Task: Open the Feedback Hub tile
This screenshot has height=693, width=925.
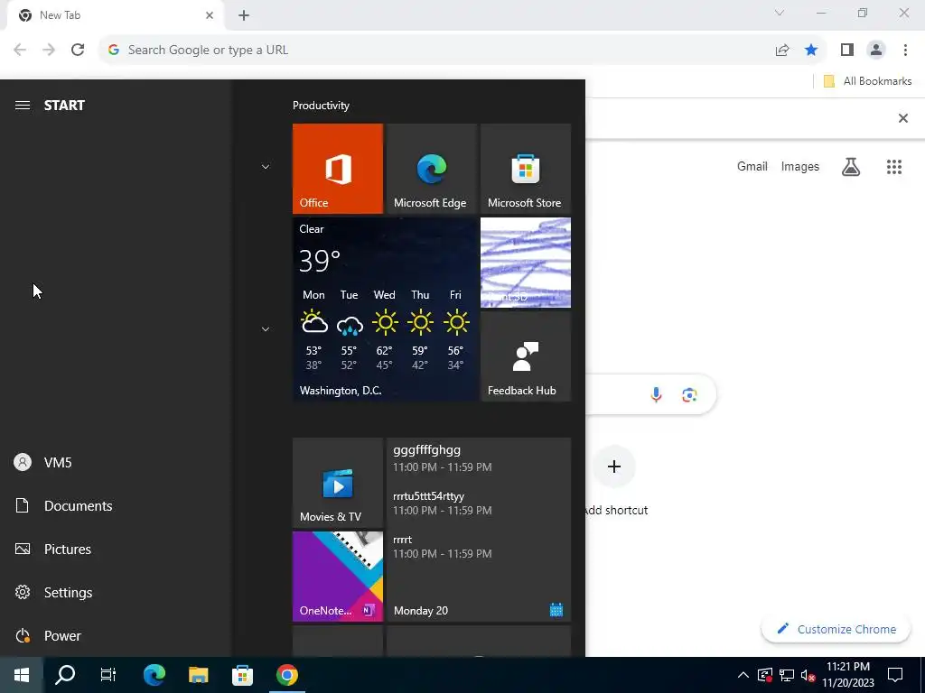Action: point(525,356)
